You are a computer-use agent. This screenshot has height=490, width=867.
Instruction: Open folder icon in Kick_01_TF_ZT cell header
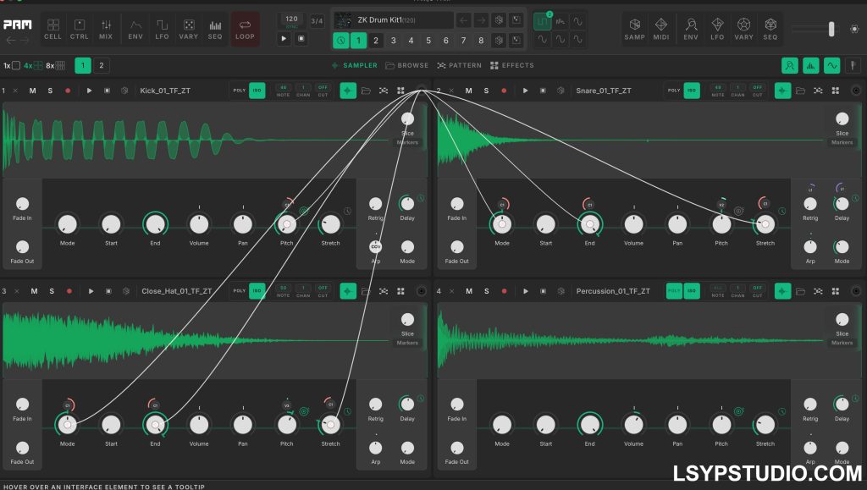pyautogui.click(x=366, y=91)
